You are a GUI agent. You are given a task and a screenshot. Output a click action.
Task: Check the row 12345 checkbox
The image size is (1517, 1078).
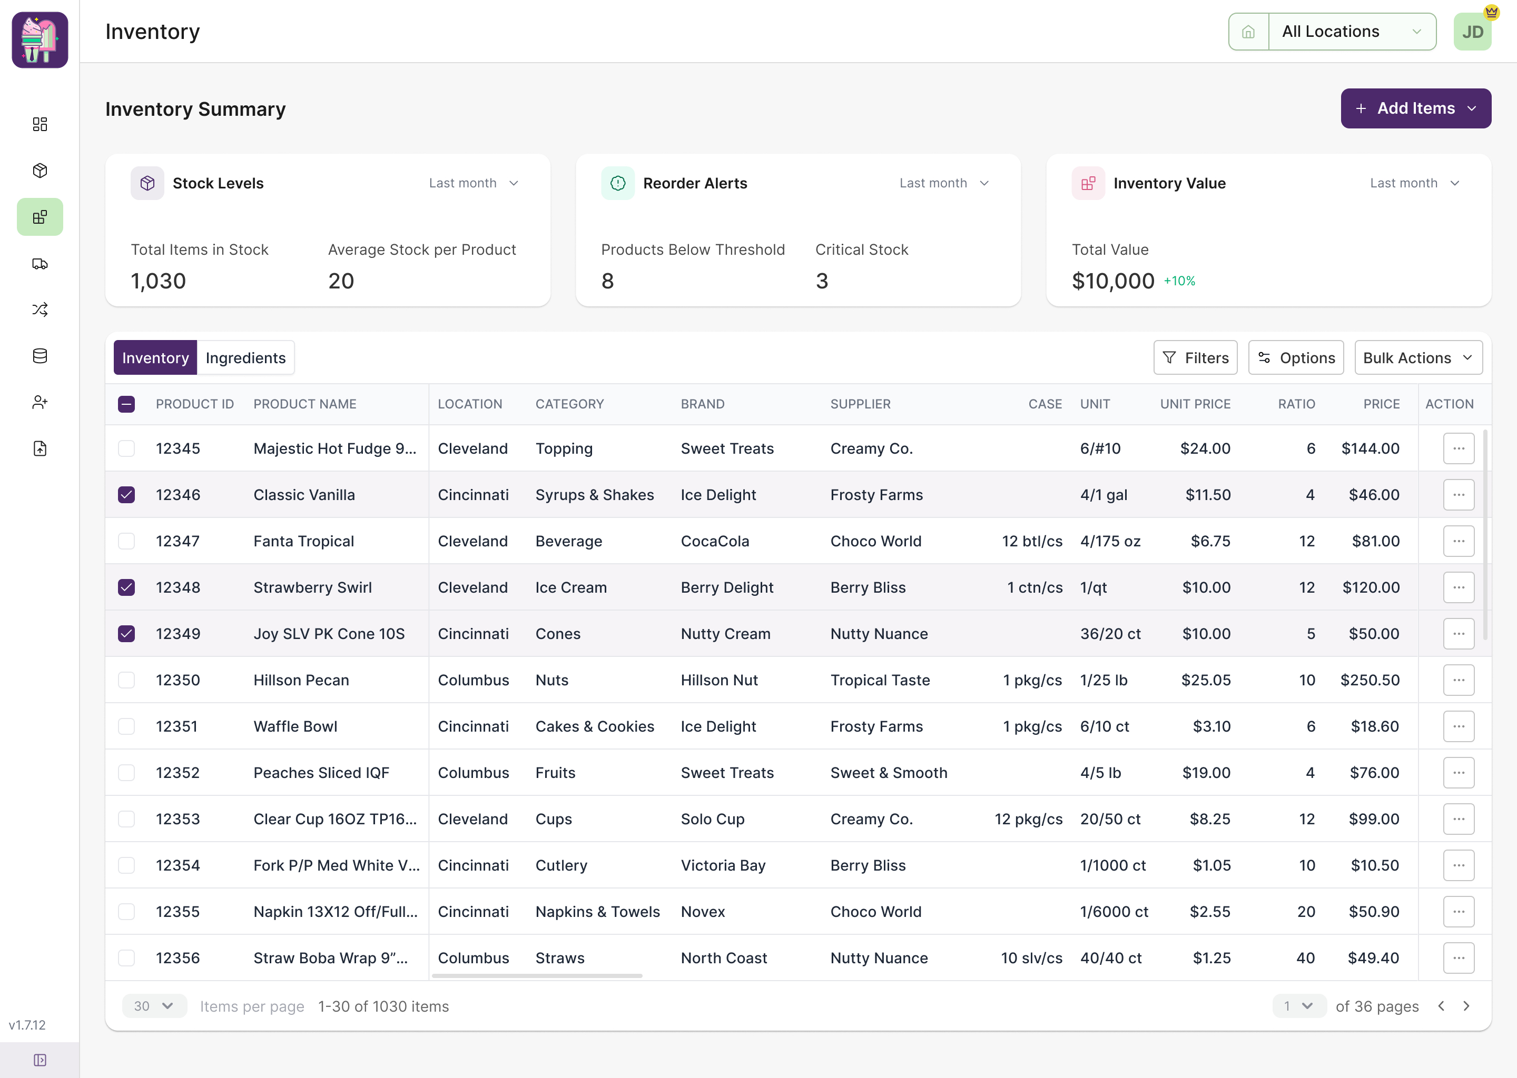[x=126, y=448]
